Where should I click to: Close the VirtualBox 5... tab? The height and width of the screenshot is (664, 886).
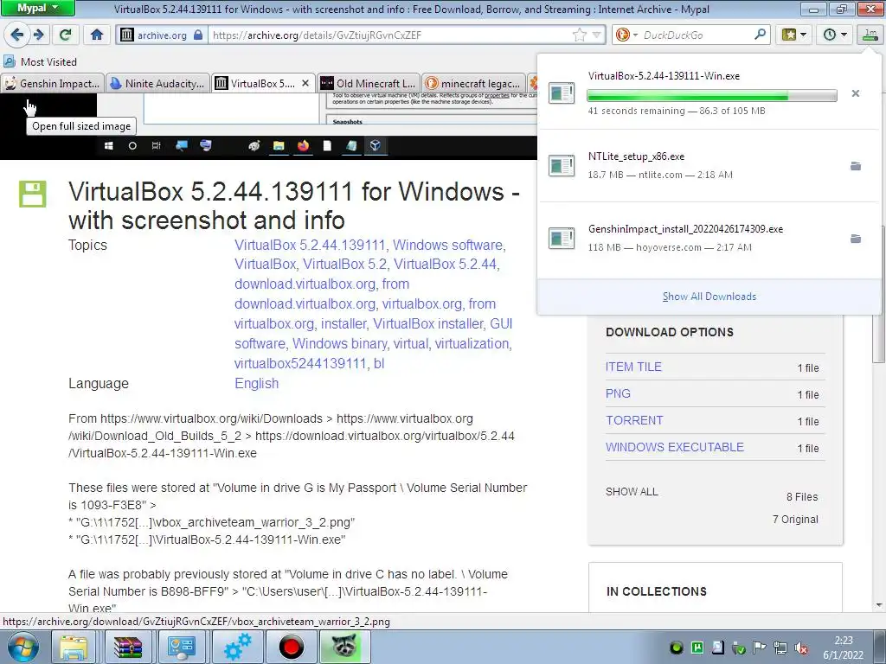[305, 84]
